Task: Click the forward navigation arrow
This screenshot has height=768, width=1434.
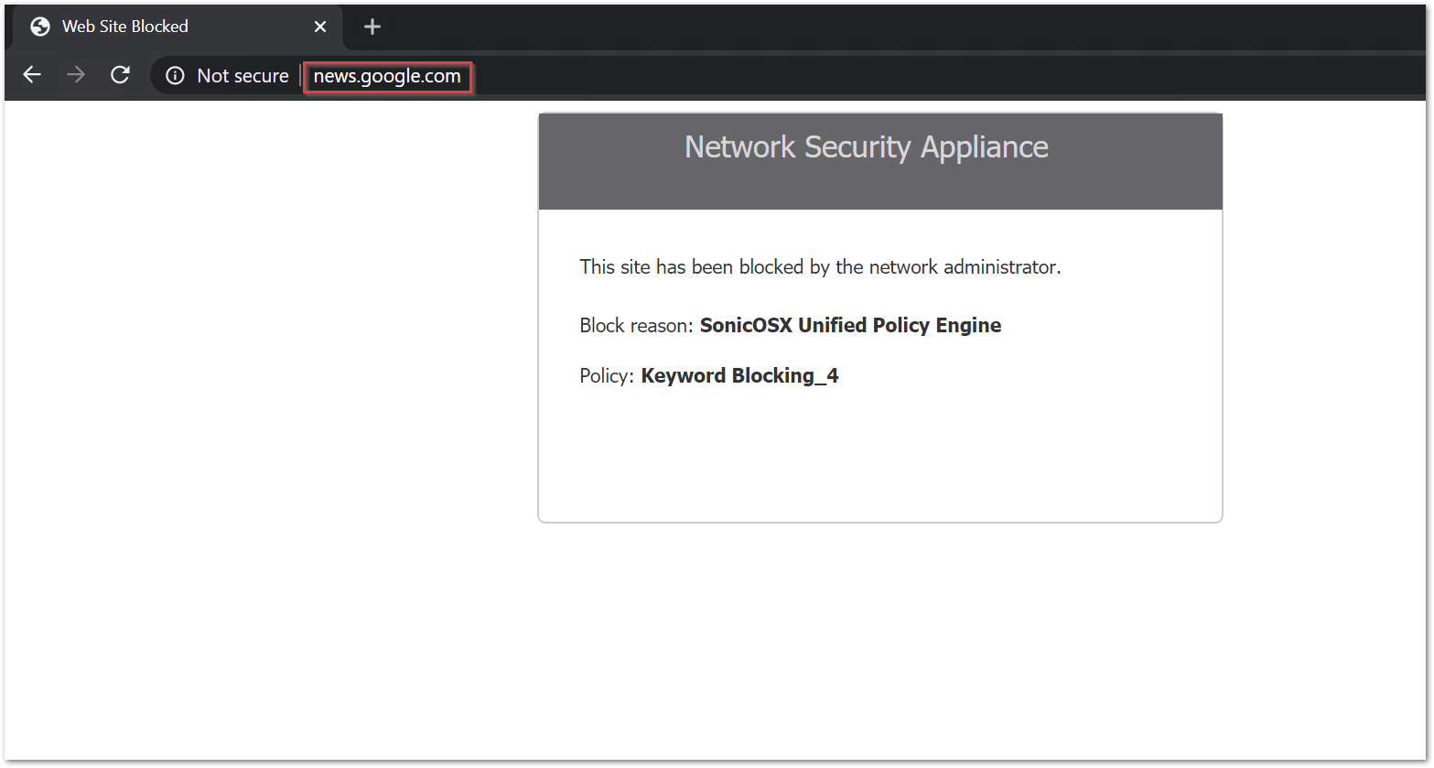Action: (76, 75)
